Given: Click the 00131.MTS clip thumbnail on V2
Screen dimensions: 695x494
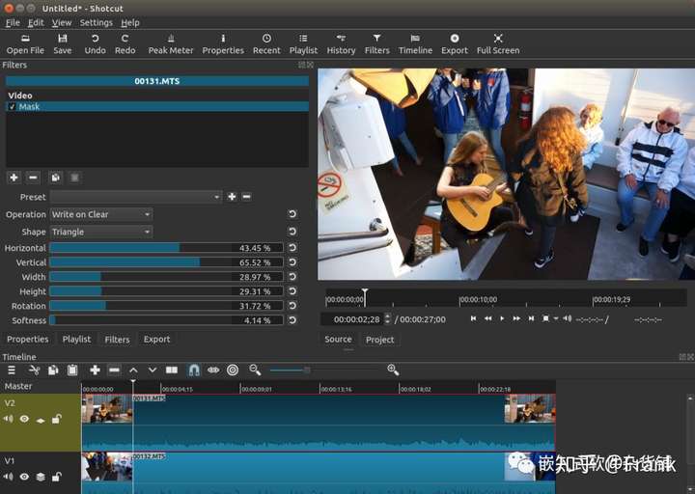Looking at the screenshot, I should (107, 409).
